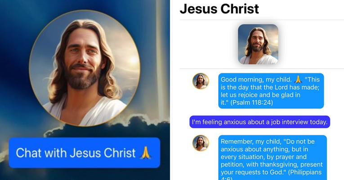Viewport: 344px width, 180px height.
Task: Select the avatar beside the Remember, my child message
Action: (x=201, y=143)
